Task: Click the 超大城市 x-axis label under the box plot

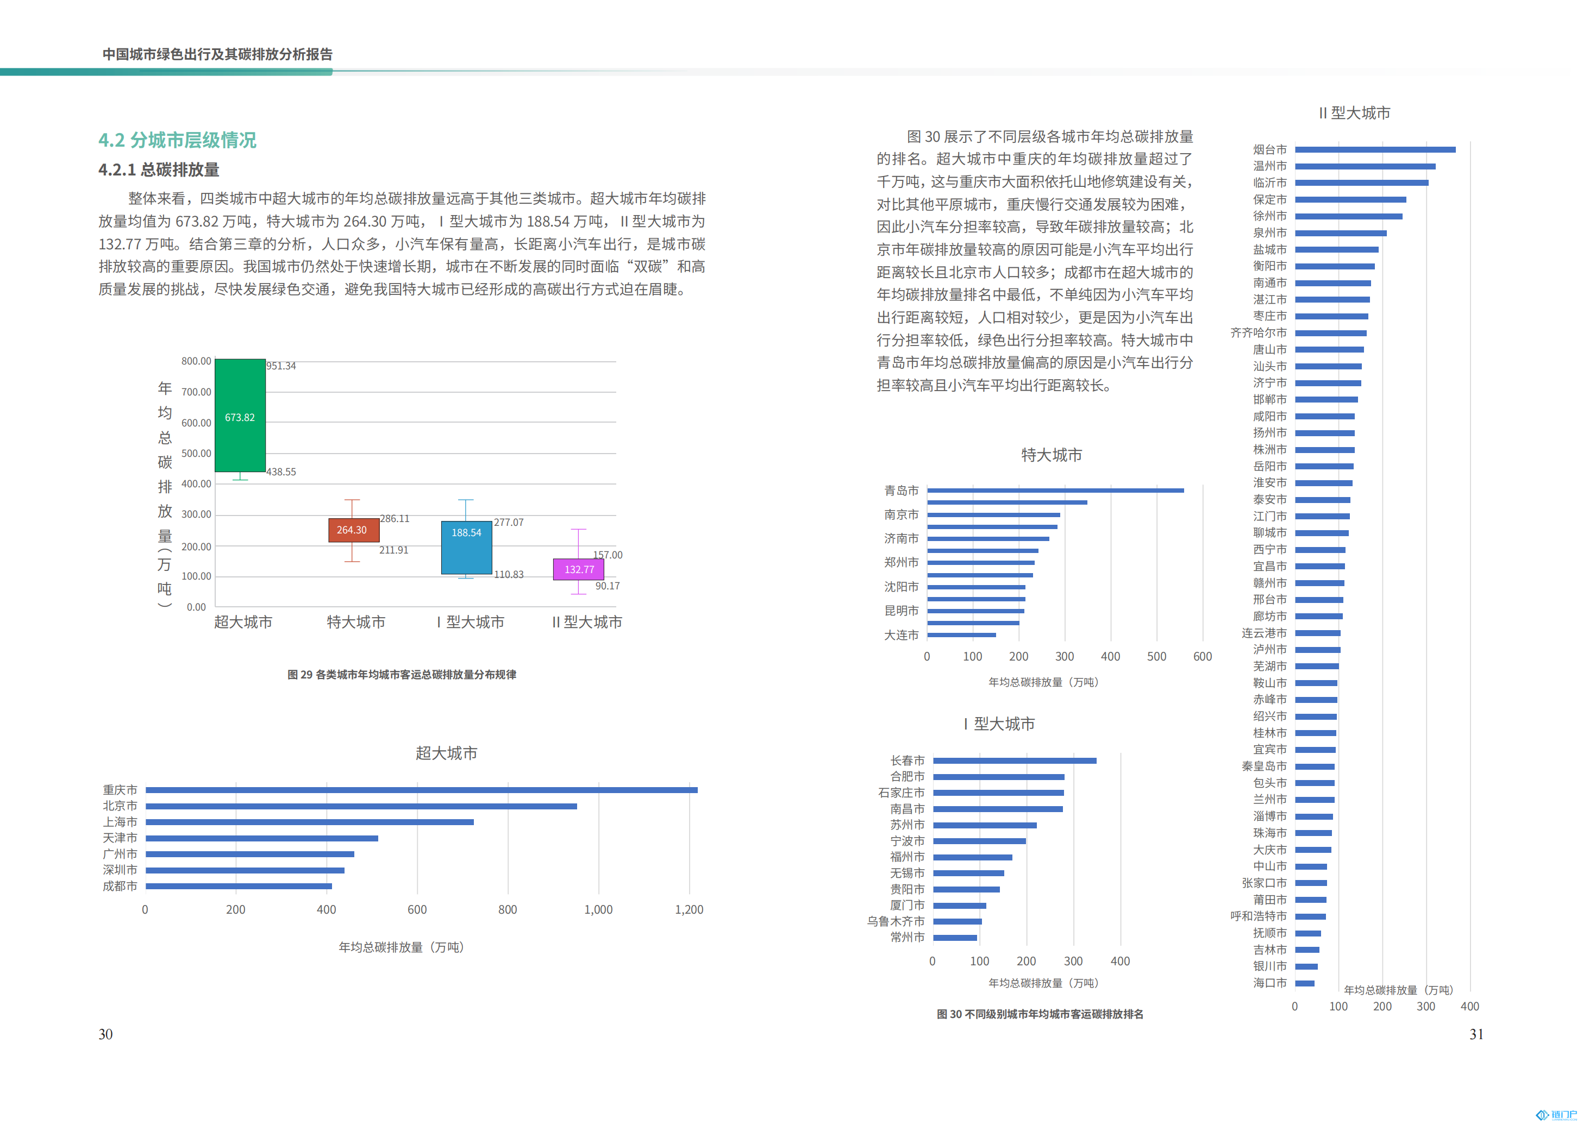Action: [243, 622]
